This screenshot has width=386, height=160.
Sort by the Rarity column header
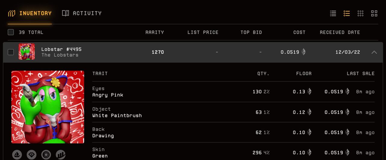point(154,32)
